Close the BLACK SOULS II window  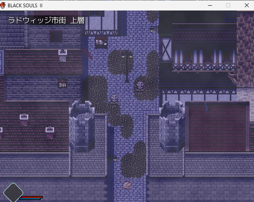point(247,5)
